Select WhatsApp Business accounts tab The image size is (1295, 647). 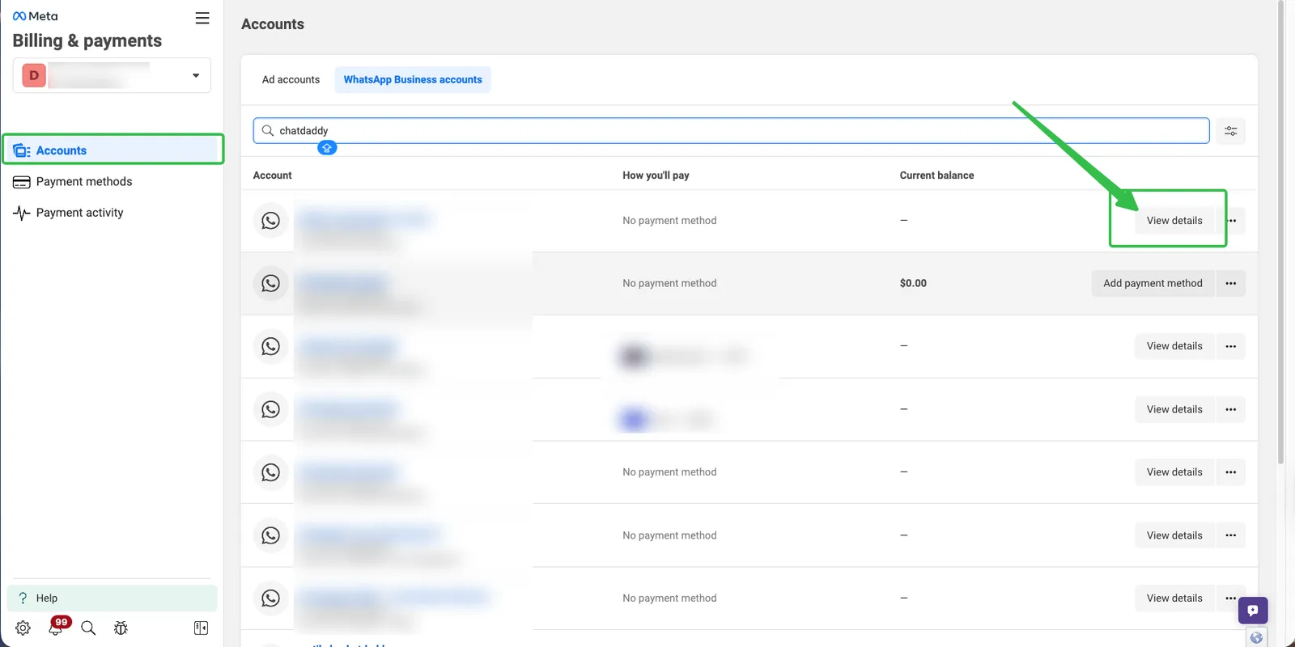coord(413,80)
